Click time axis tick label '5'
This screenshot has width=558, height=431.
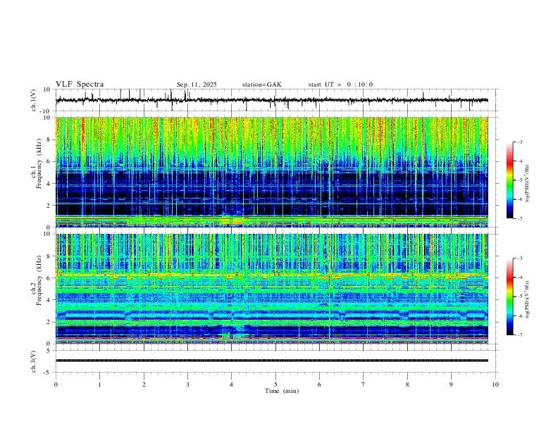point(275,385)
